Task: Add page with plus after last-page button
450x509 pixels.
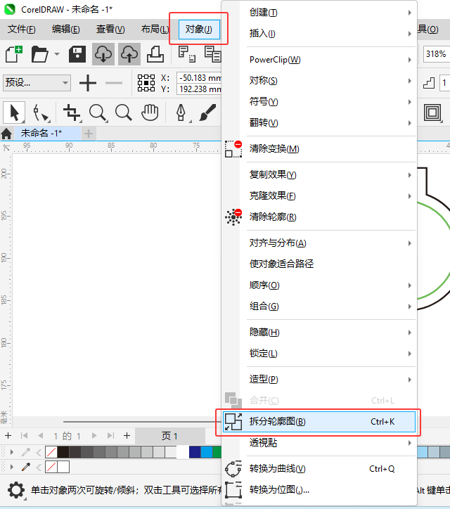Action: click(x=127, y=436)
